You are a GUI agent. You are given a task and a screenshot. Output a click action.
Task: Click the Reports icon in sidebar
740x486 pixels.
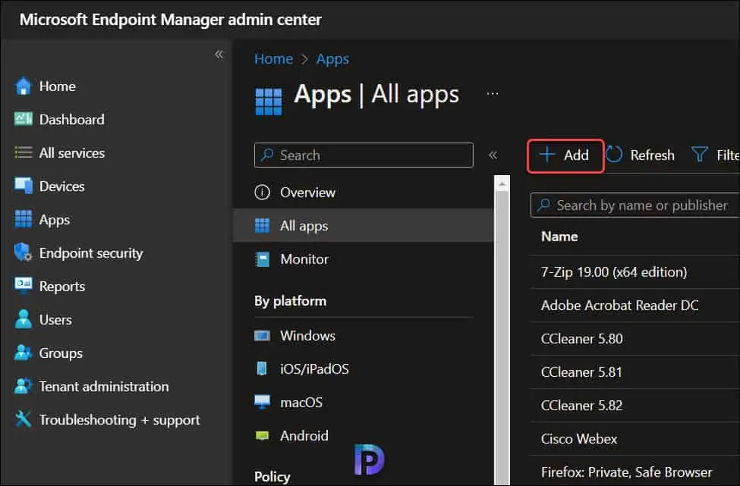(23, 286)
